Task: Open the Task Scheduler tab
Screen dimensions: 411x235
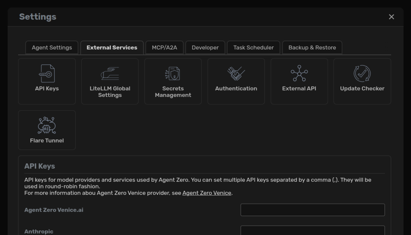Action: tap(253, 47)
